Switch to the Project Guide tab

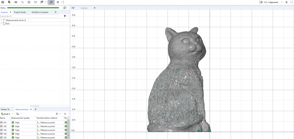[20, 12]
